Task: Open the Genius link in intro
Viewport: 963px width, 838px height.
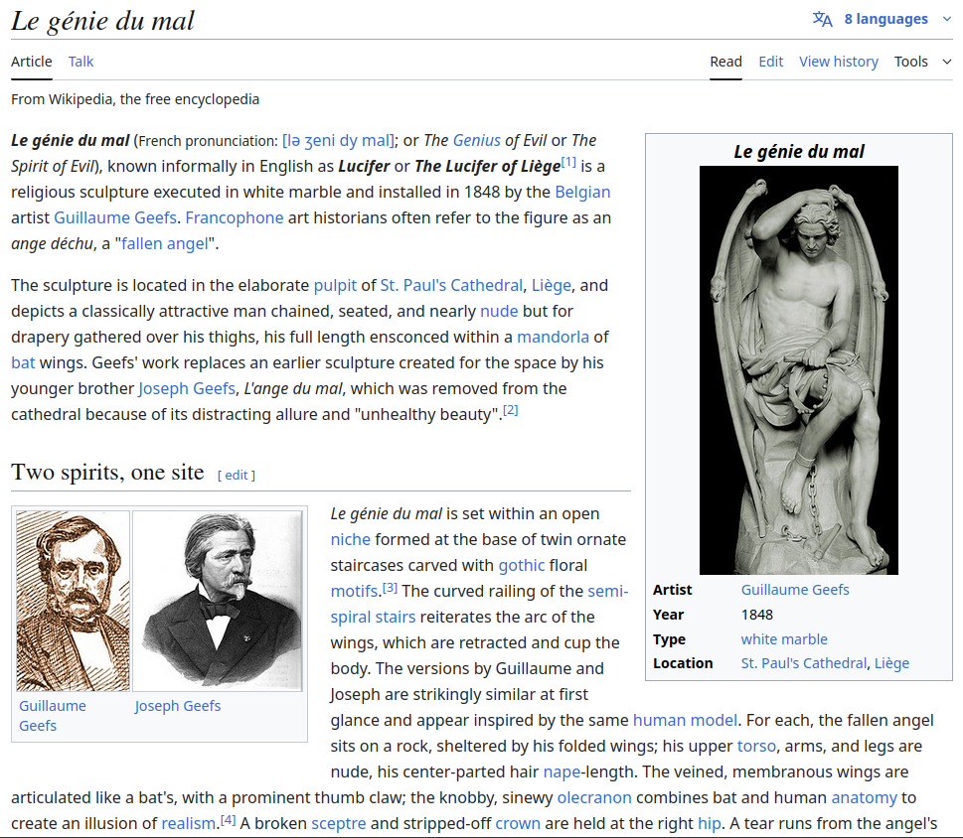Action: [477, 140]
